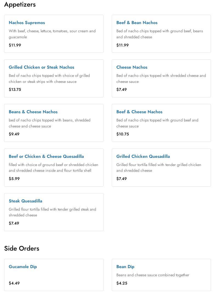Click the Grilled Chicken Quesadilla title

[x=143, y=156]
